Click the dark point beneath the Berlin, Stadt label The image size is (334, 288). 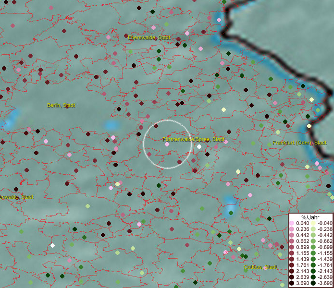tap(67, 107)
